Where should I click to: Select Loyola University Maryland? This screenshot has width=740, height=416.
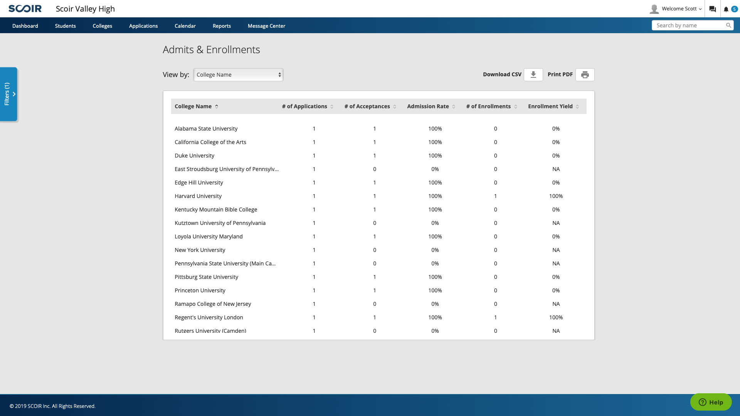point(209,237)
